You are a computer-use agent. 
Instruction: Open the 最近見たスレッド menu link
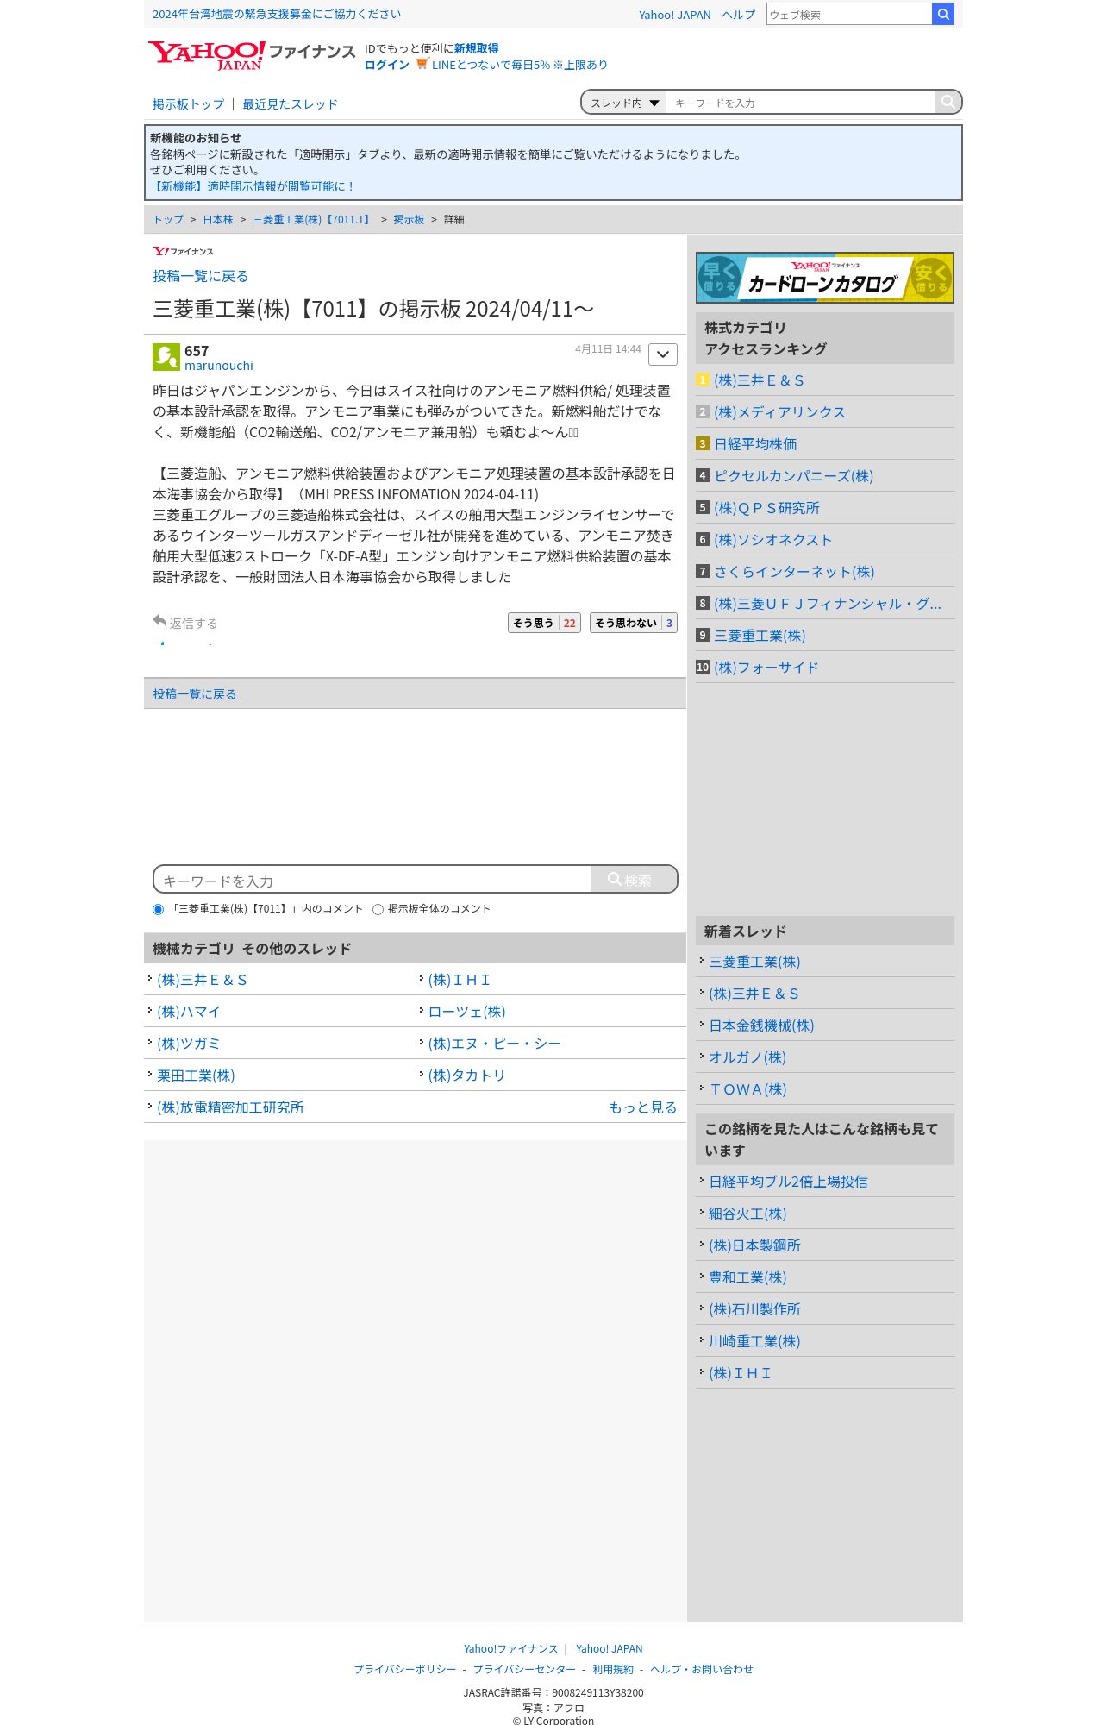pos(290,104)
